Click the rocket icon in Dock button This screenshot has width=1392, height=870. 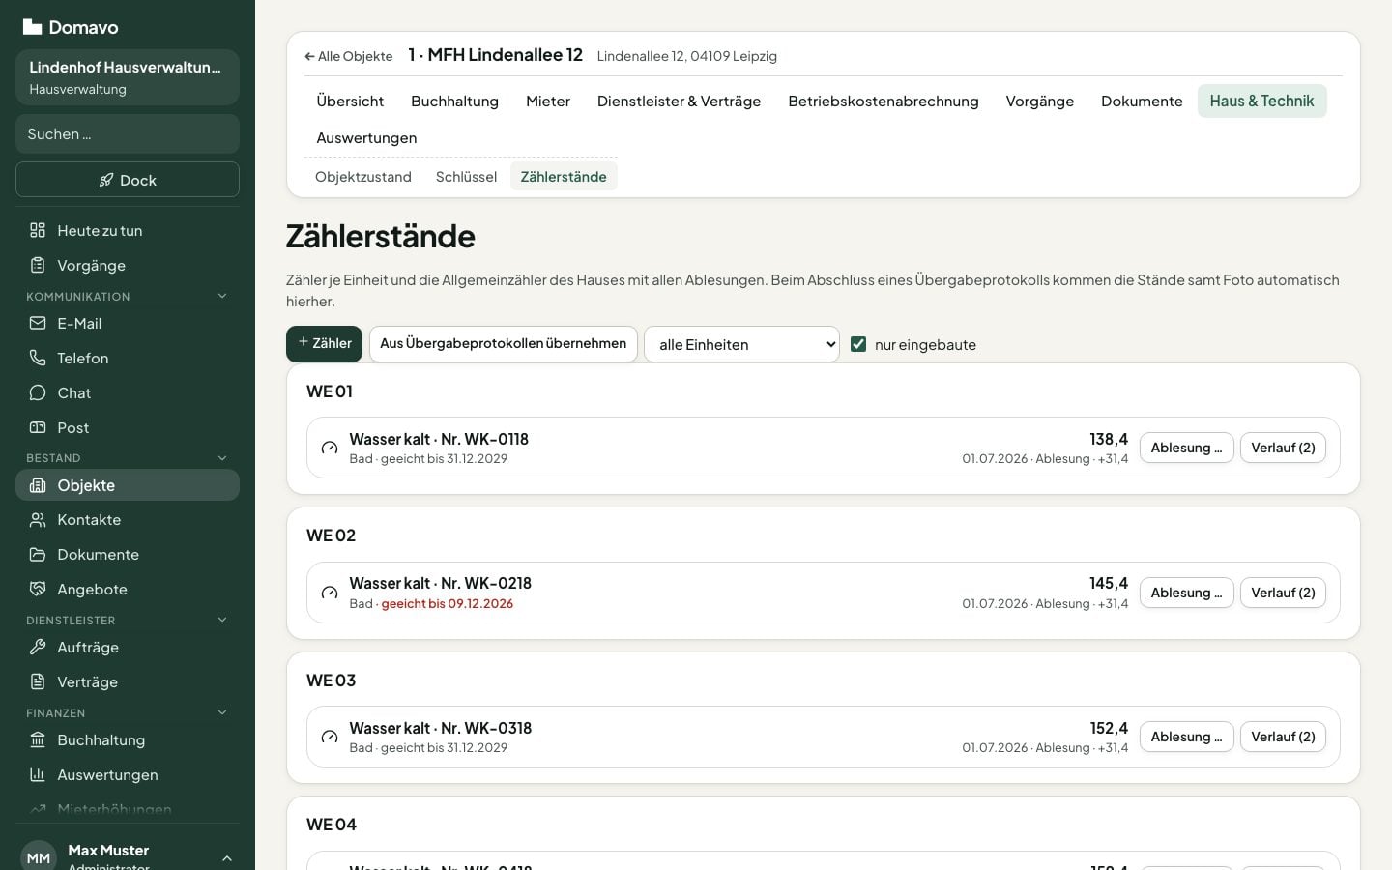tap(106, 180)
